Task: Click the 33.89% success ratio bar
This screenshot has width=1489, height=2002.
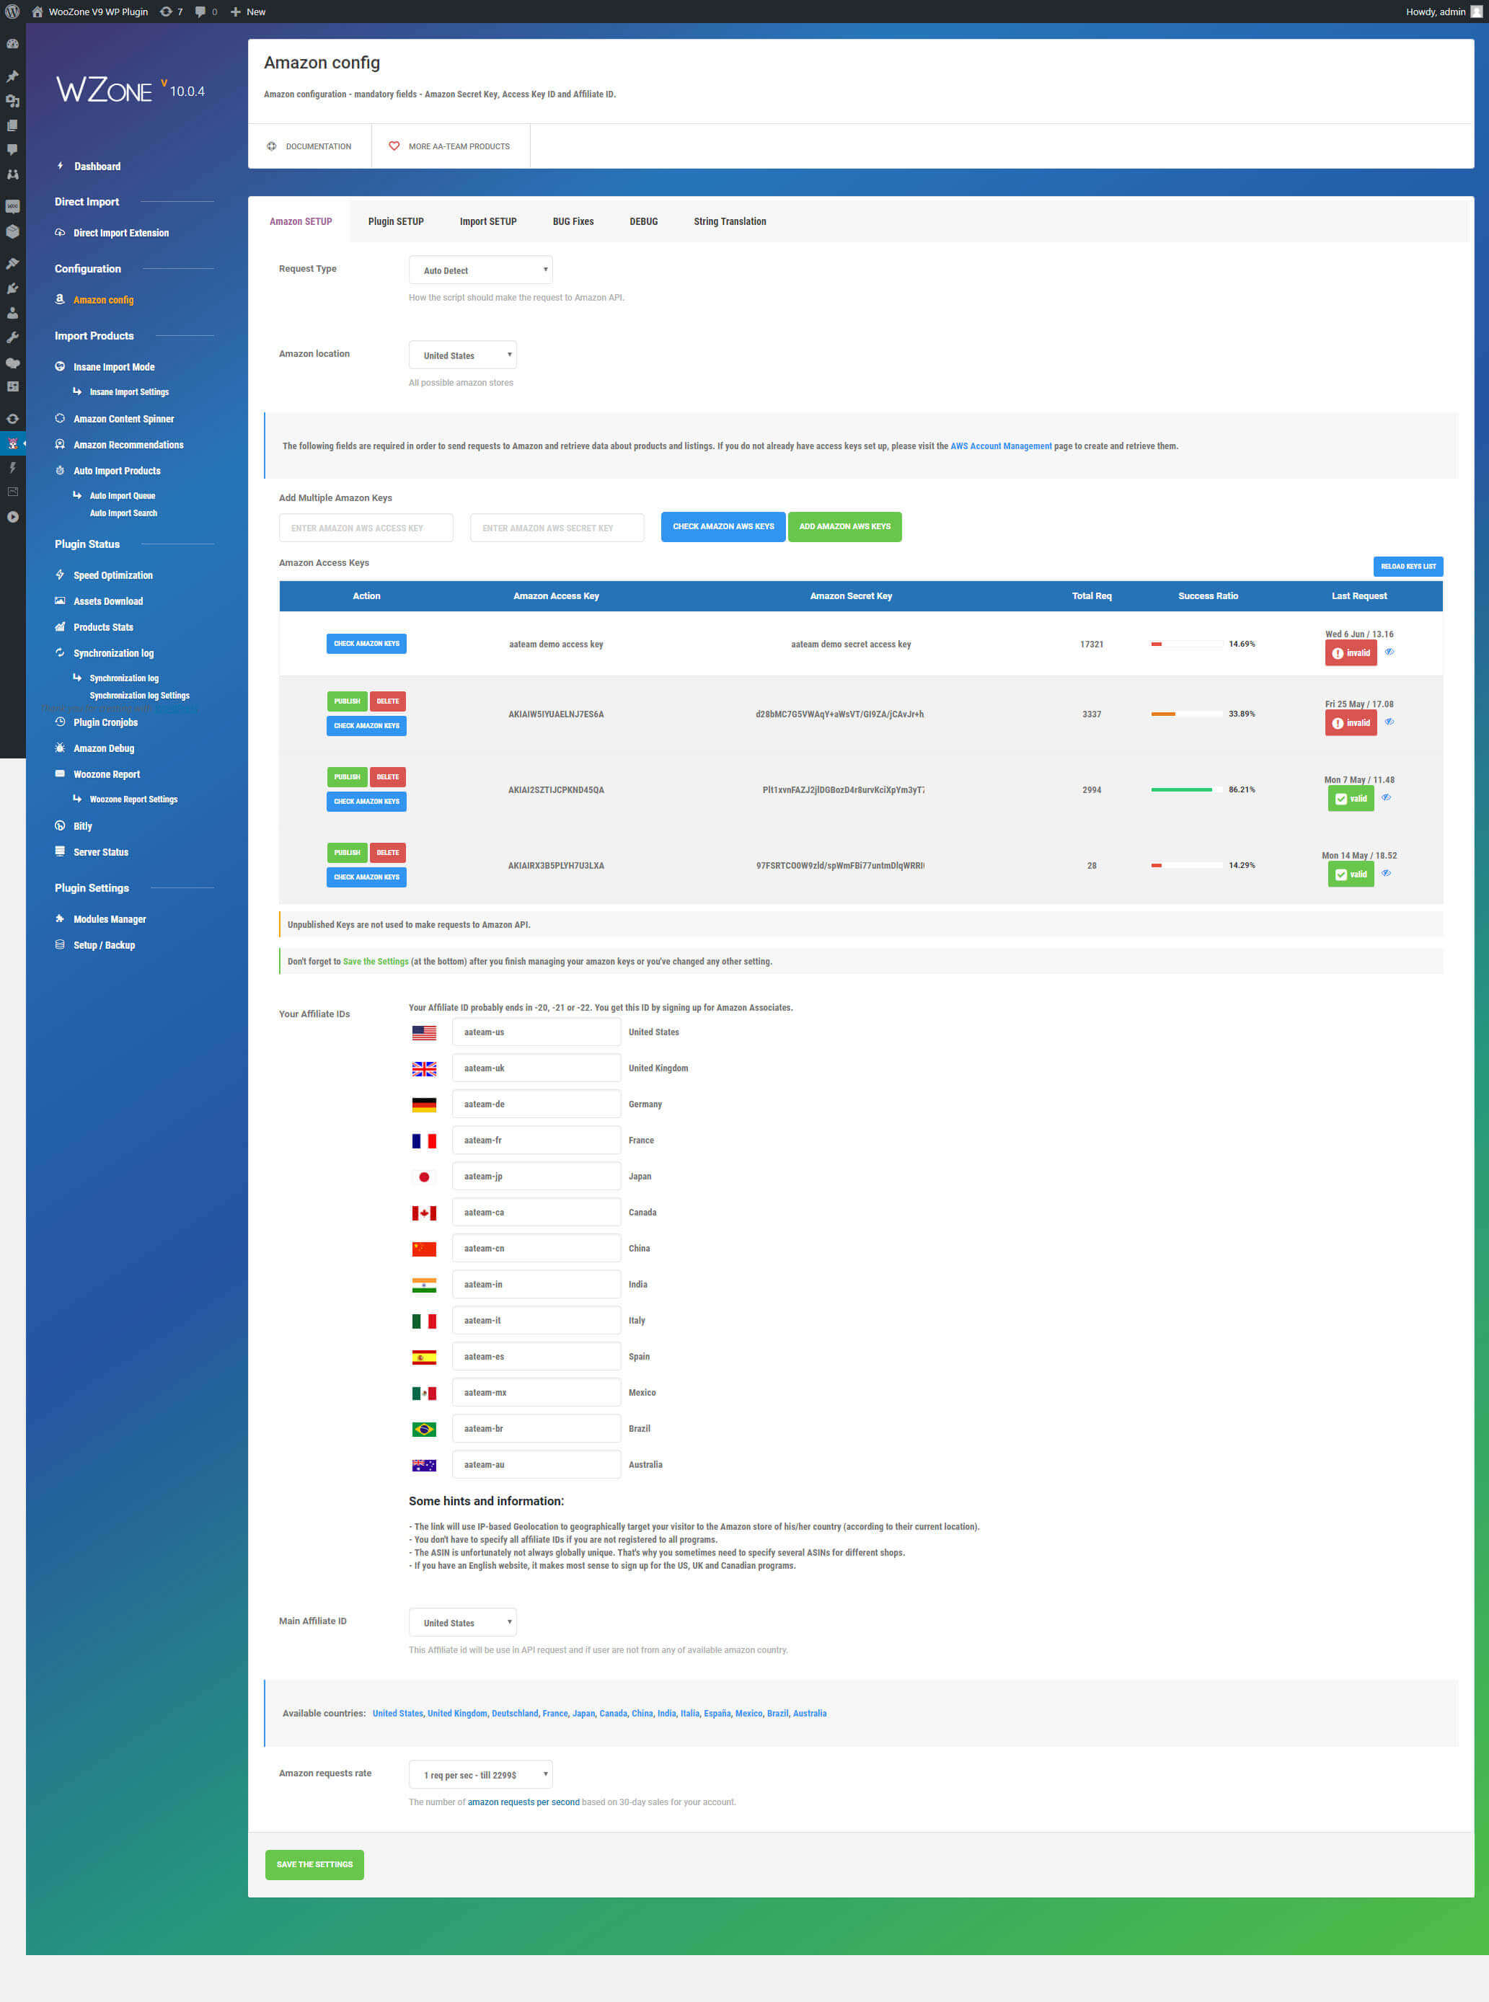Action: pyautogui.click(x=1186, y=714)
